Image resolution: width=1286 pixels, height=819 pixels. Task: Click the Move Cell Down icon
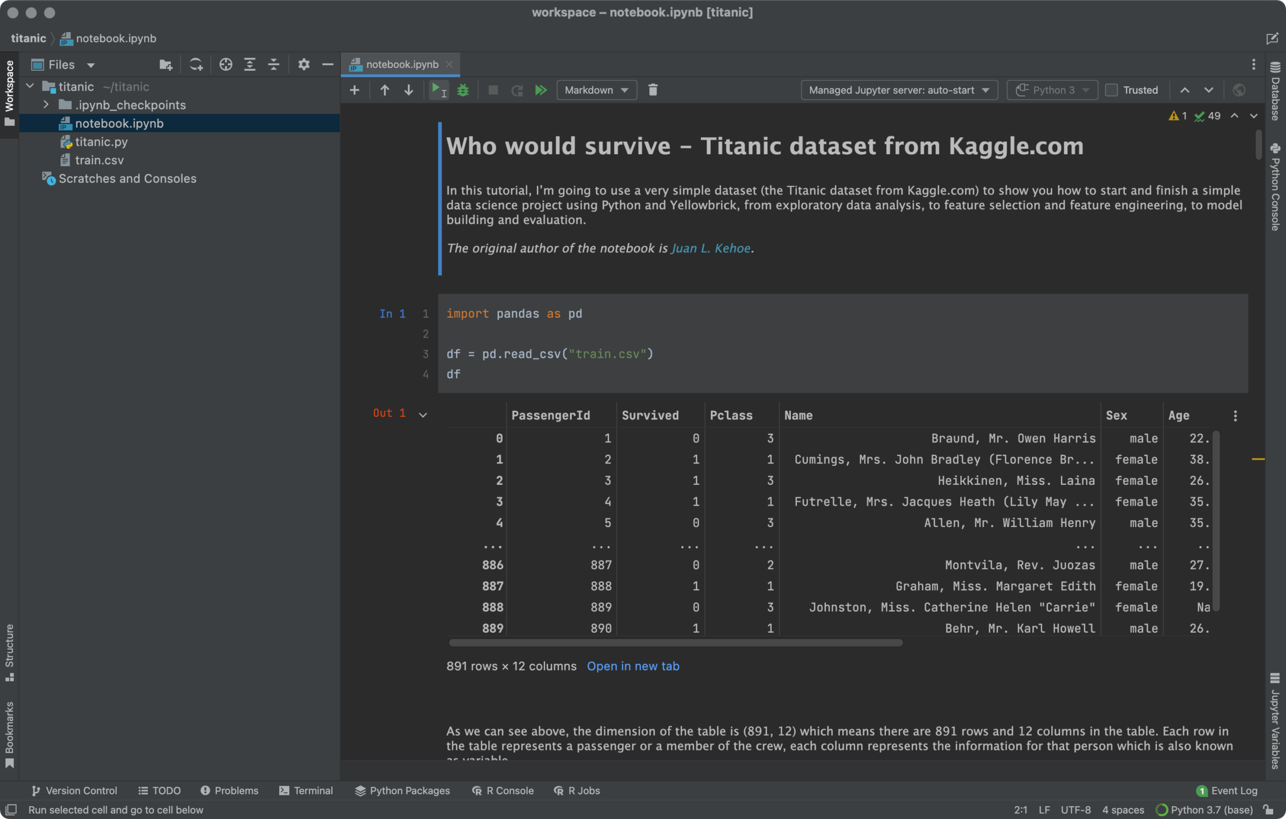[409, 90]
